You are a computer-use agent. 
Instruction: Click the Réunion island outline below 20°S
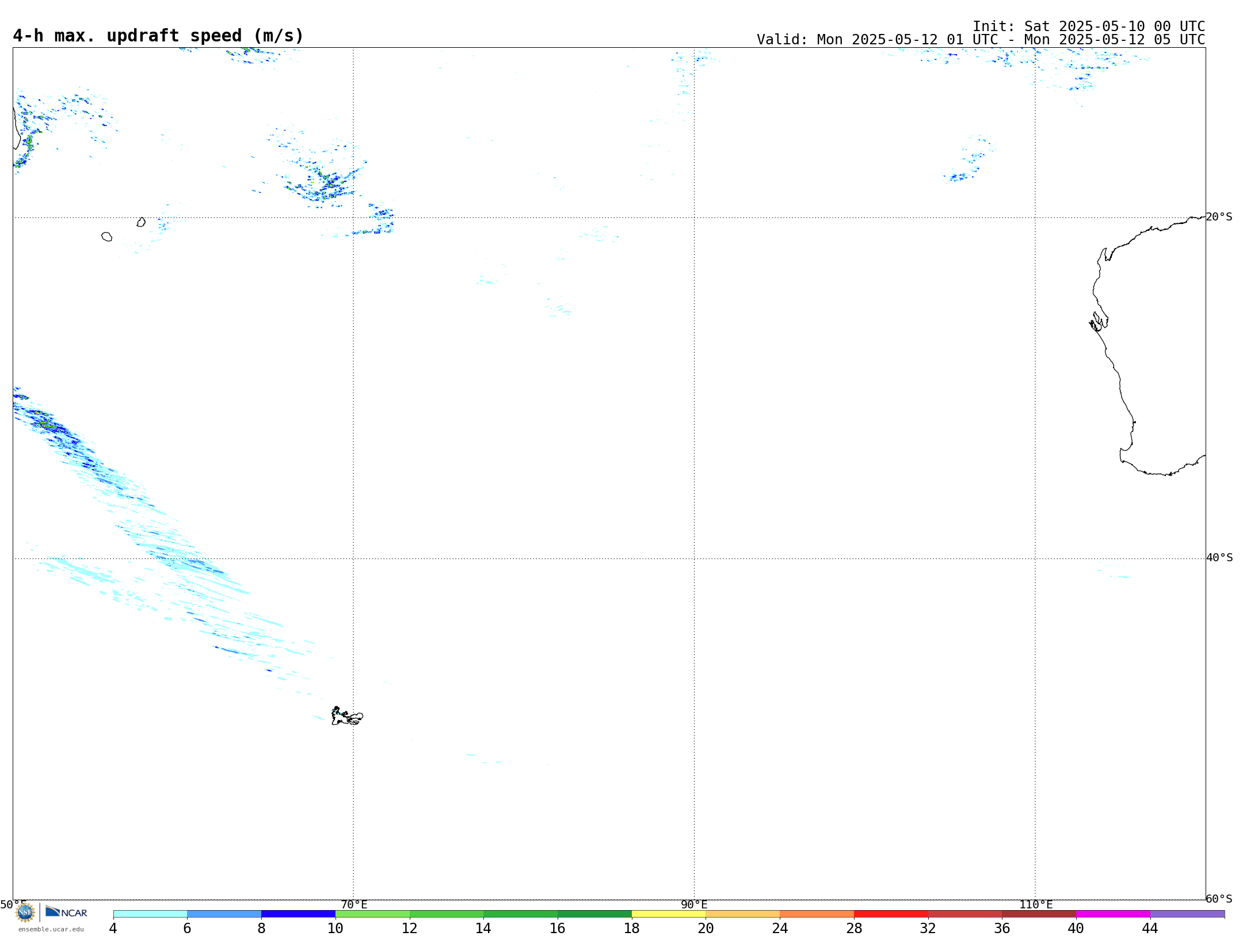pos(106,237)
